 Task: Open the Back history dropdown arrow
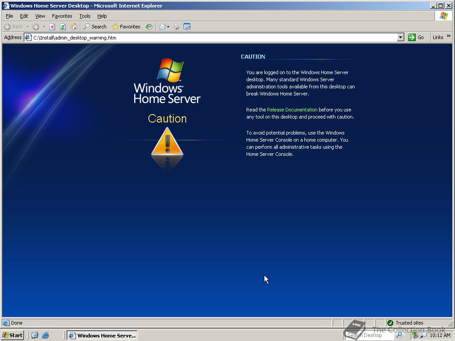coord(28,27)
